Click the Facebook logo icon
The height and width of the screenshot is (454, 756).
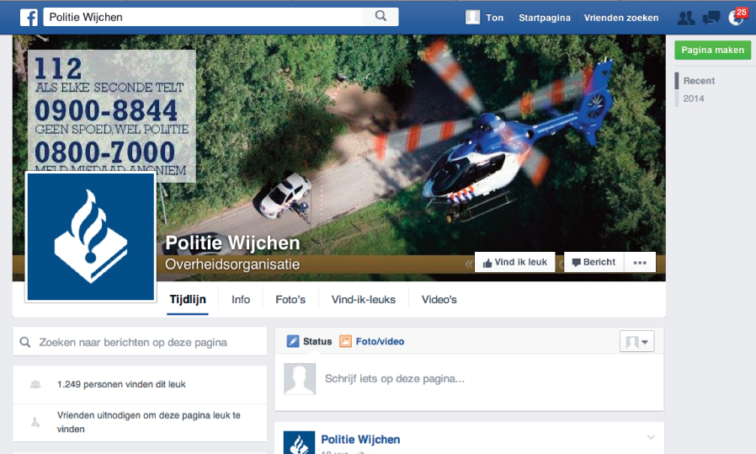[29, 17]
